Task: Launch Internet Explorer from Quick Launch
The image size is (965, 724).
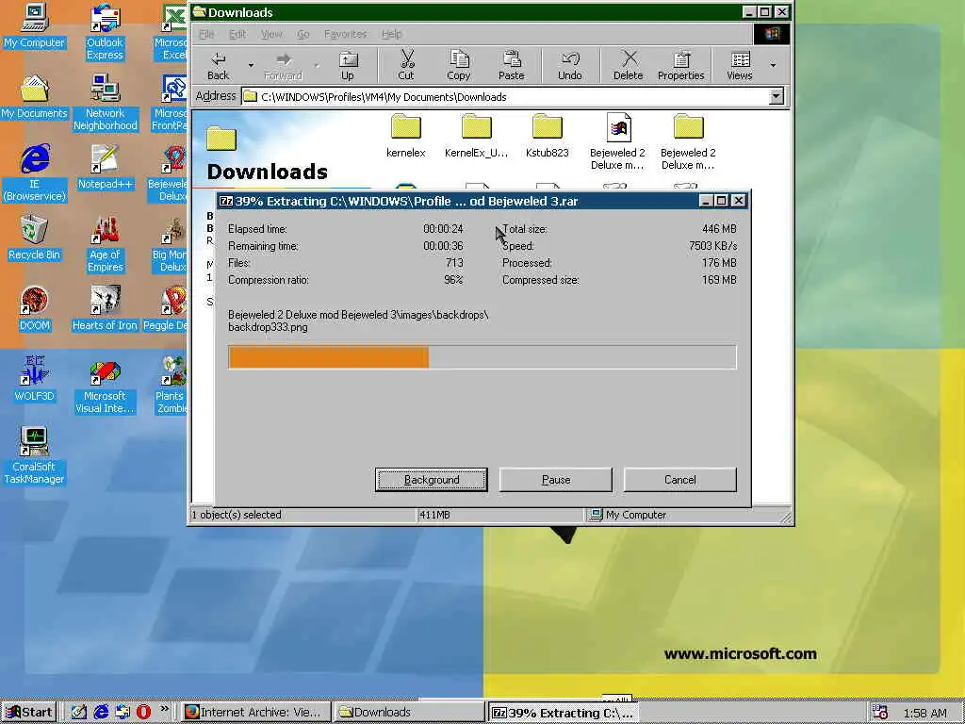Action: 101,713
